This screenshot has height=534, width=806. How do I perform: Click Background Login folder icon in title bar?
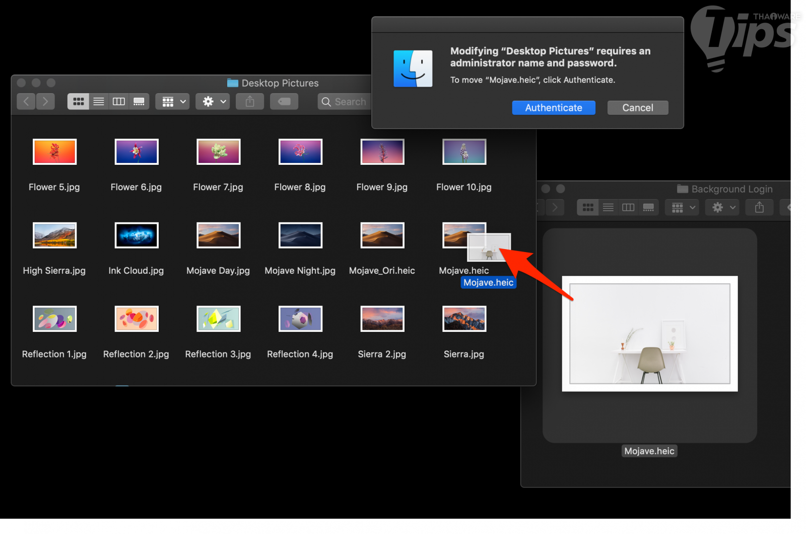click(683, 189)
